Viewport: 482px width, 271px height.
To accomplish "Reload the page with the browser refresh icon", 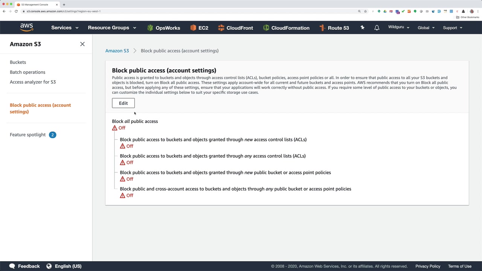I will point(16,11).
